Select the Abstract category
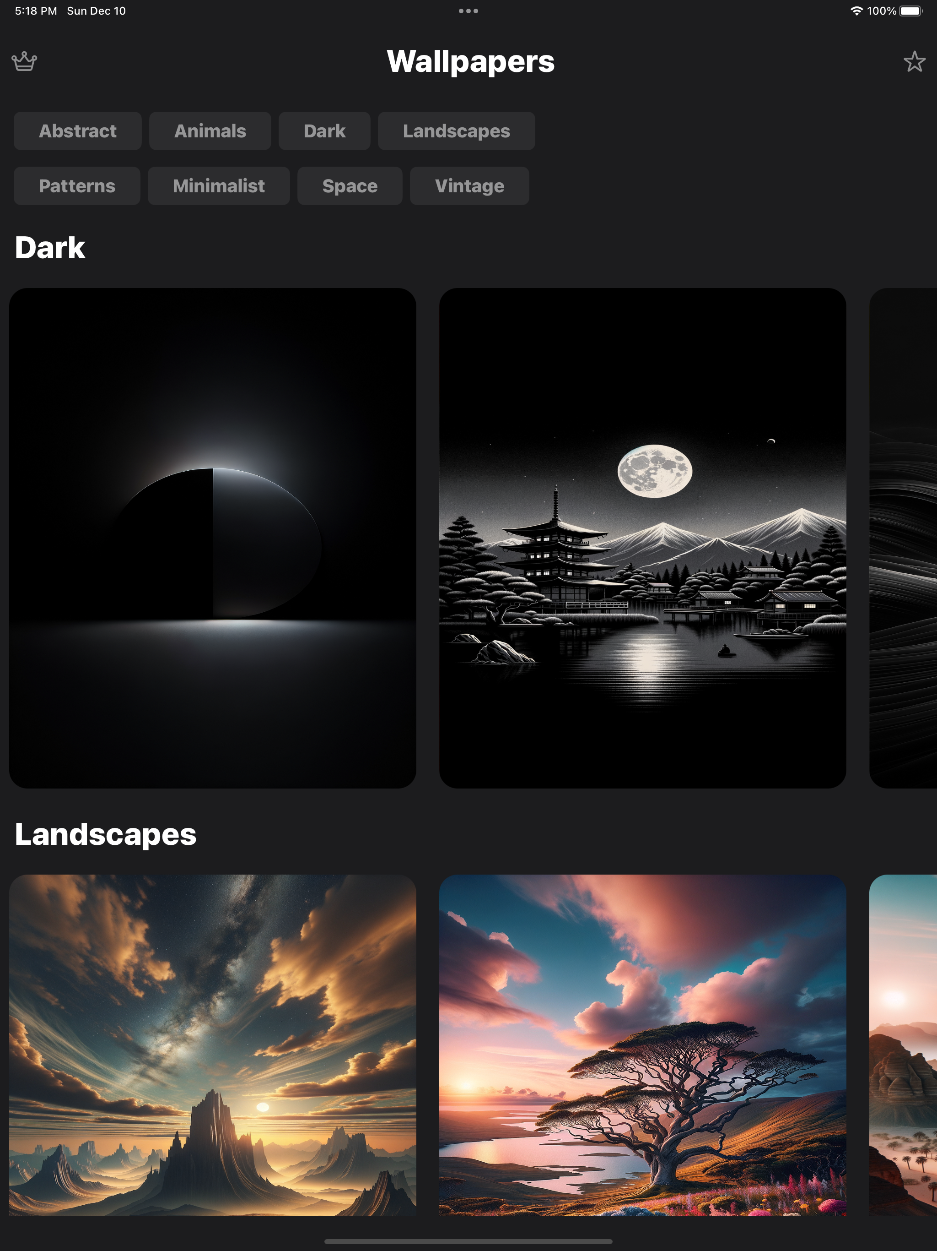This screenshot has height=1251, width=937. point(77,131)
